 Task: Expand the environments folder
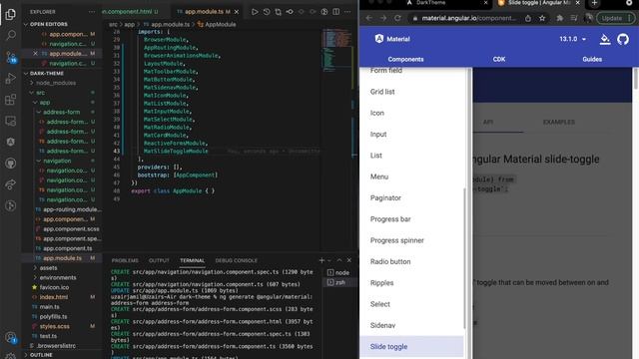pos(58,277)
